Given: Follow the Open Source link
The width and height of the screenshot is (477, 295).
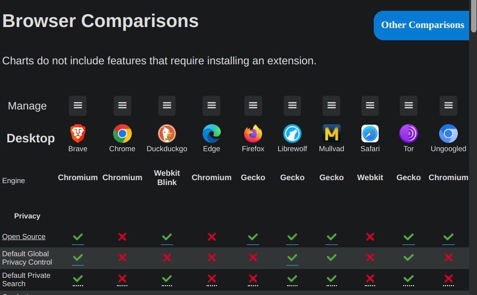Looking at the screenshot, I should click(24, 237).
